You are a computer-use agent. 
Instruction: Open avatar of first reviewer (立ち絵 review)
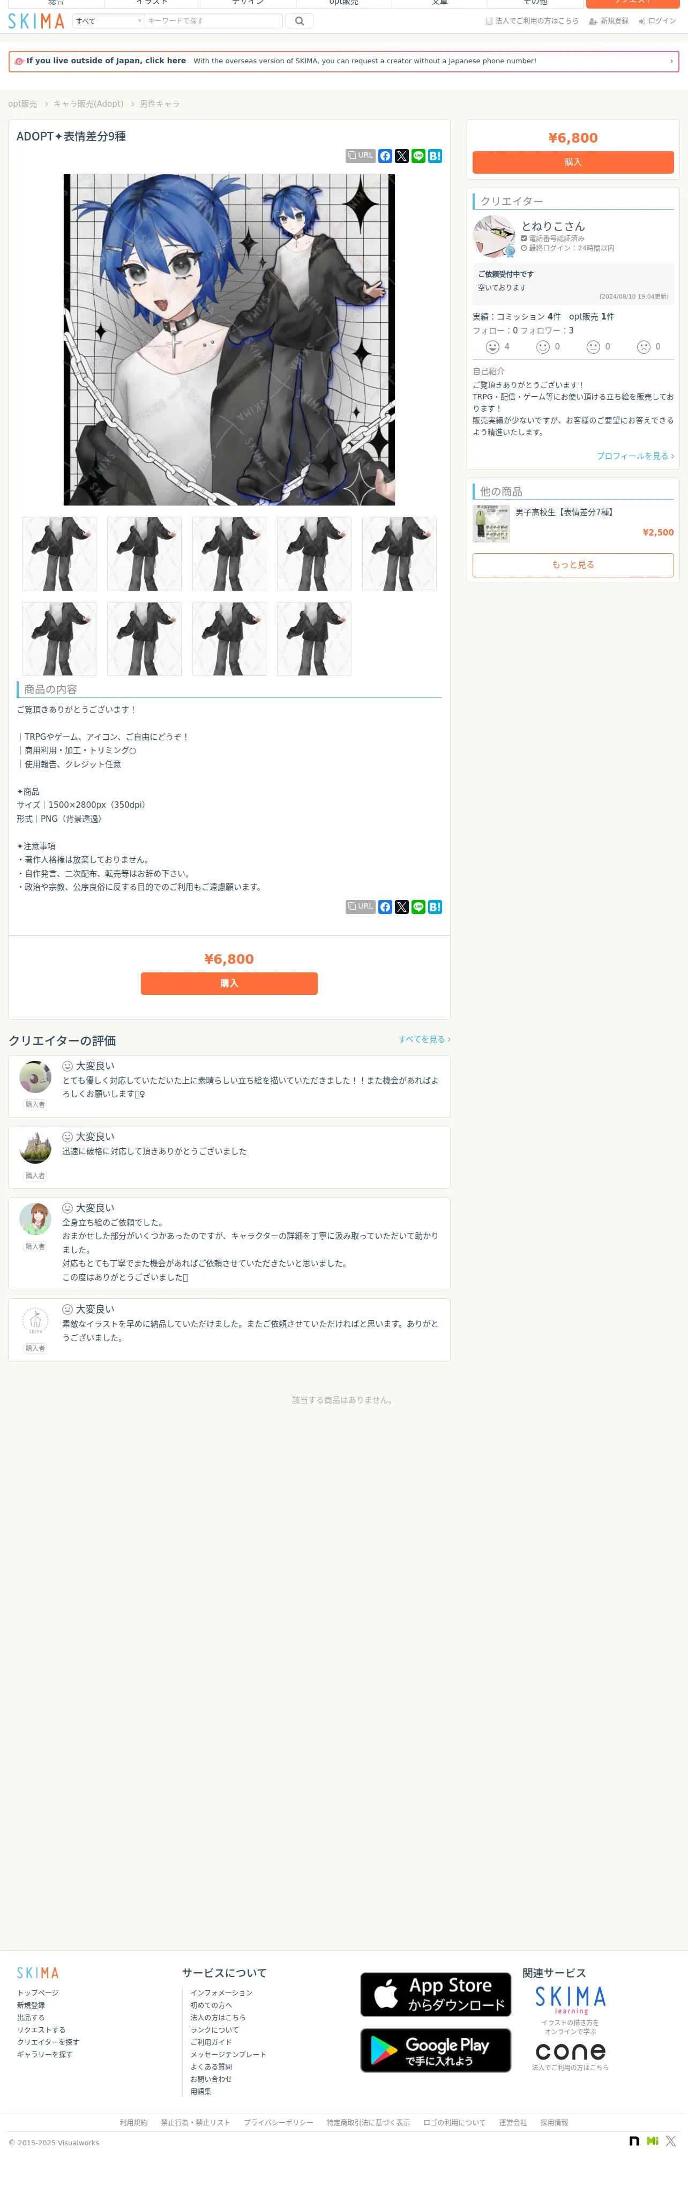tap(35, 1077)
